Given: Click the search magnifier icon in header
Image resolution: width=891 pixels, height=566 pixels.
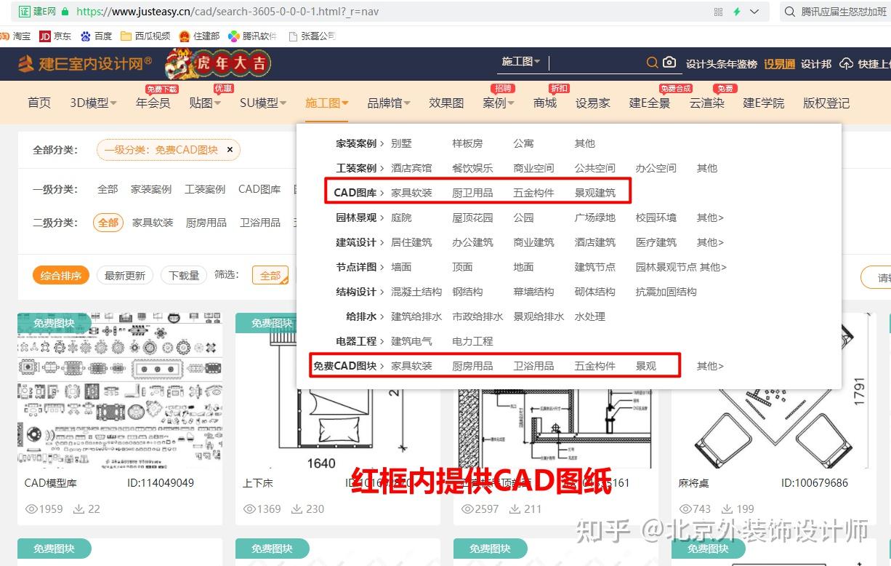Looking at the screenshot, I should pyautogui.click(x=652, y=63).
